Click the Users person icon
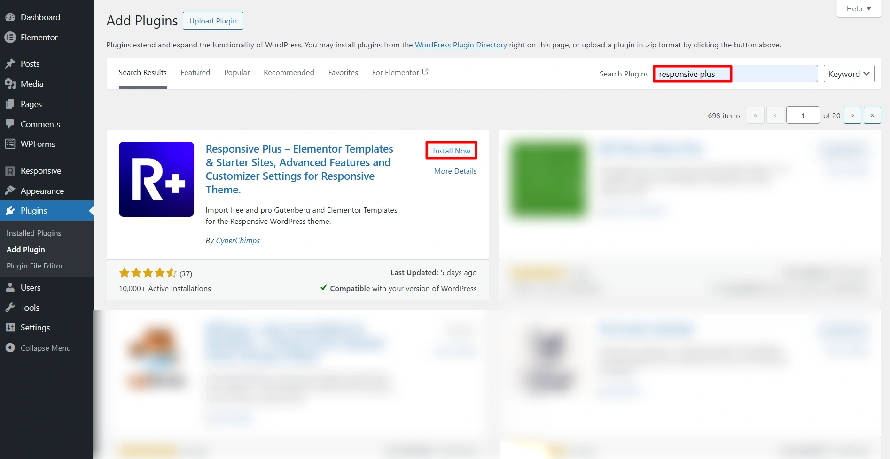890x459 pixels. (x=10, y=288)
